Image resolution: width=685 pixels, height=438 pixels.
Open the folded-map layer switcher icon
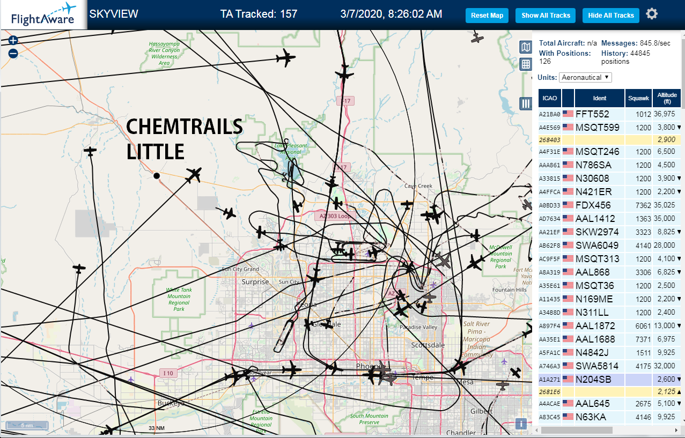[526, 47]
